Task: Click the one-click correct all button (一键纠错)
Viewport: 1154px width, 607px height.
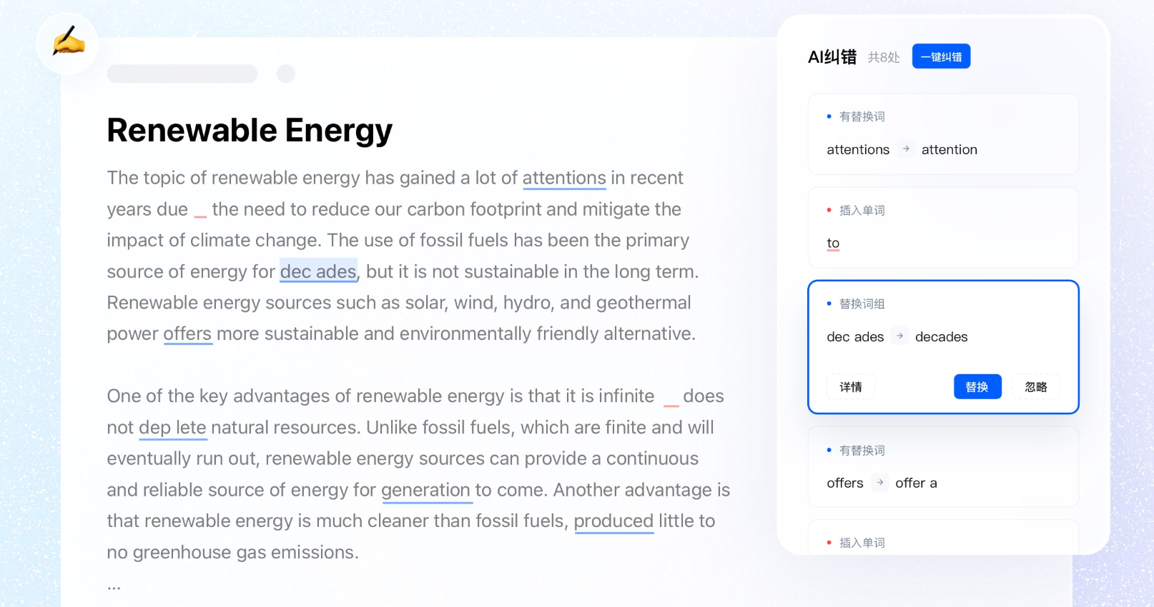Action: coord(941,57)
